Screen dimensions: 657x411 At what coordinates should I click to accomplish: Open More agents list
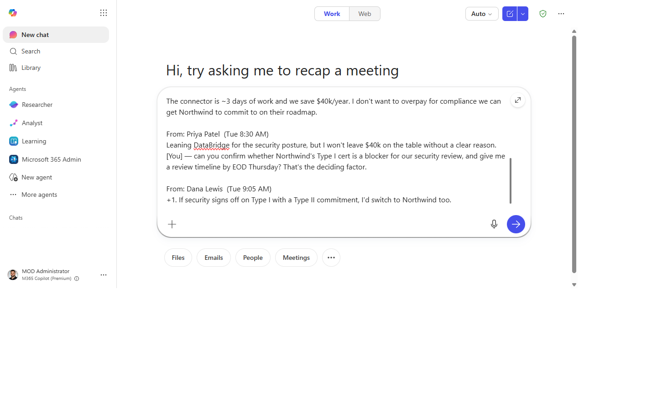[x=56, y=195]
